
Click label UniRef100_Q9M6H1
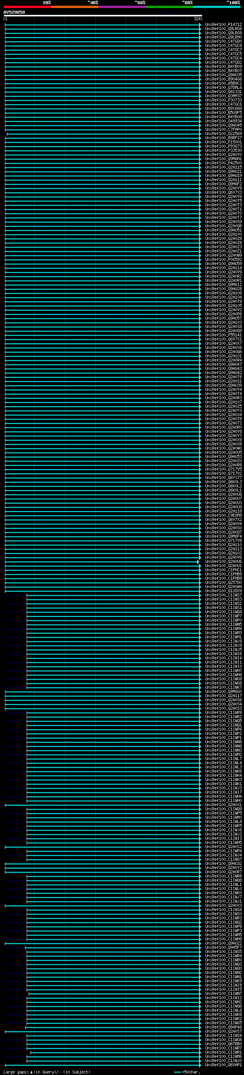click(x=223, y=159)
